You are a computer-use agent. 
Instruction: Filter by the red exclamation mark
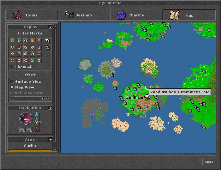tap(26, 41)
